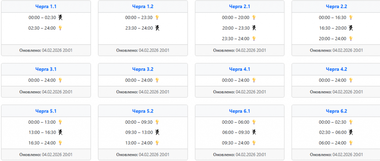Open the Черга 4.1 heading link
Screen dimensions: 380x161
point(239,69)
